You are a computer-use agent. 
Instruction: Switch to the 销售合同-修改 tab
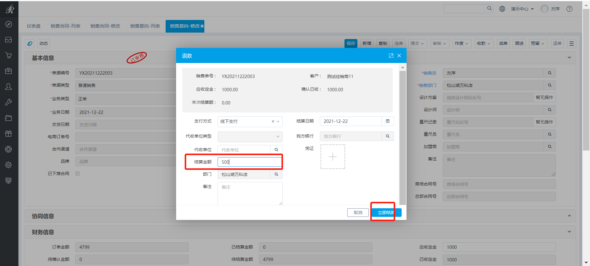tap(105, 26)
